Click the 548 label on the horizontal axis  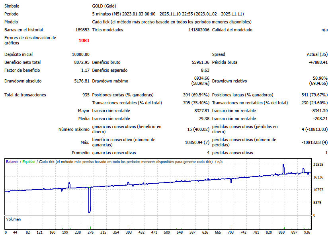180,232
